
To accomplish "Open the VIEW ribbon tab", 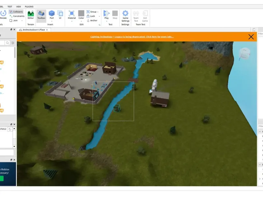I will [18, 7].
